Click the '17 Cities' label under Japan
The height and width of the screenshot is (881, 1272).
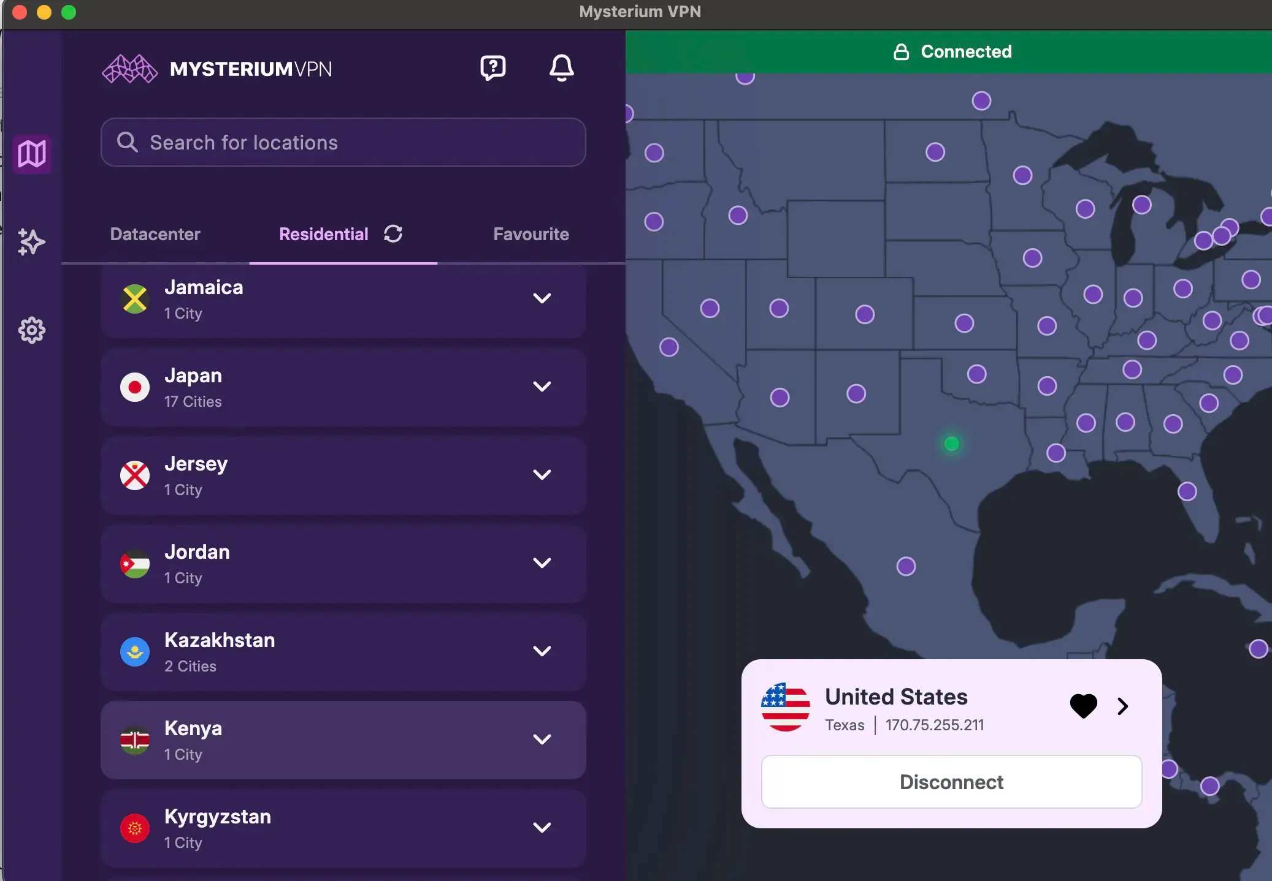pos(193,402)
